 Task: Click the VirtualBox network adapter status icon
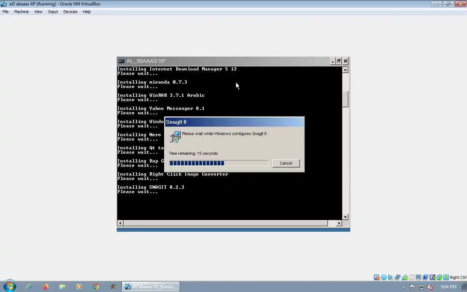(398, 277)
